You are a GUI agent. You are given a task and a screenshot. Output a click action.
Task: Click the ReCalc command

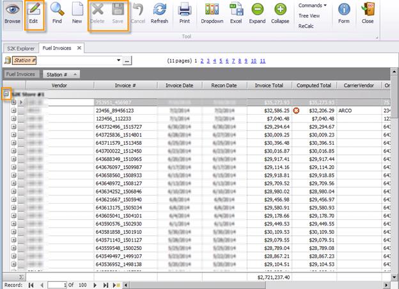click(306, 26)
